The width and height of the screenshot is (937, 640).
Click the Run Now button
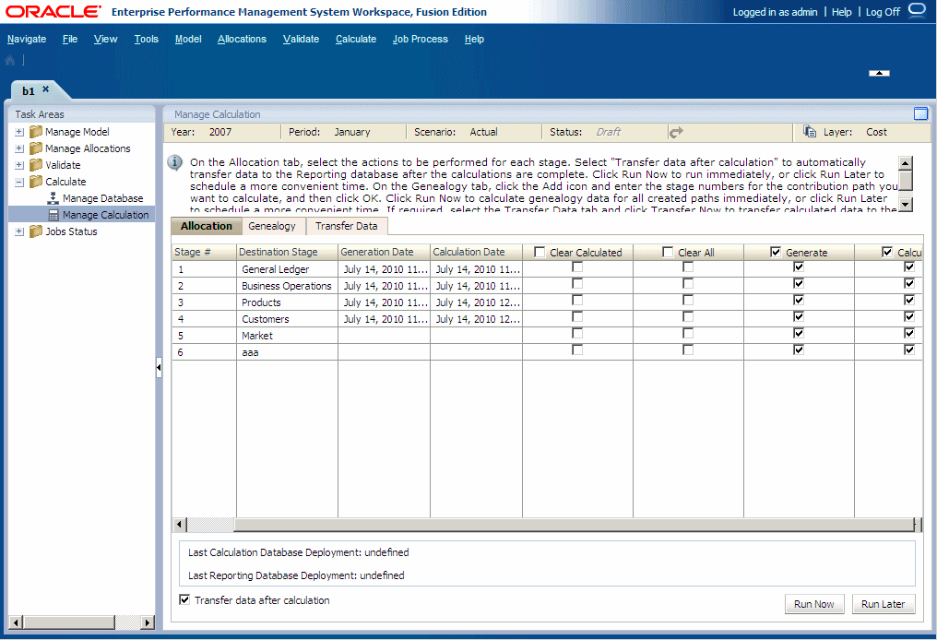click(x=813, y=604)
